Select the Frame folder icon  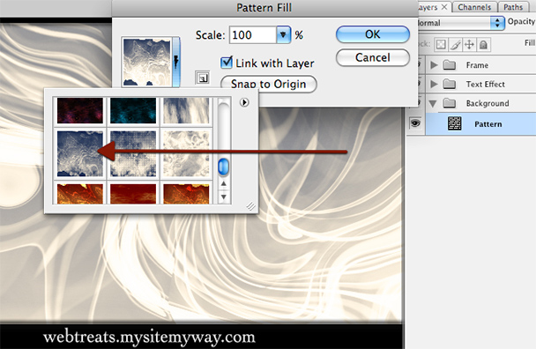450,64
